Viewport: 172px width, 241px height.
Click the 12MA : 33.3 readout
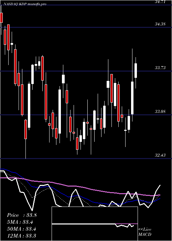[21, 235]
